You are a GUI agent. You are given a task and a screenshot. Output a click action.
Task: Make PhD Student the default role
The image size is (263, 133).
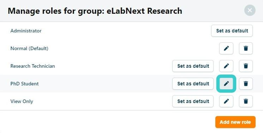click(193, 83)
